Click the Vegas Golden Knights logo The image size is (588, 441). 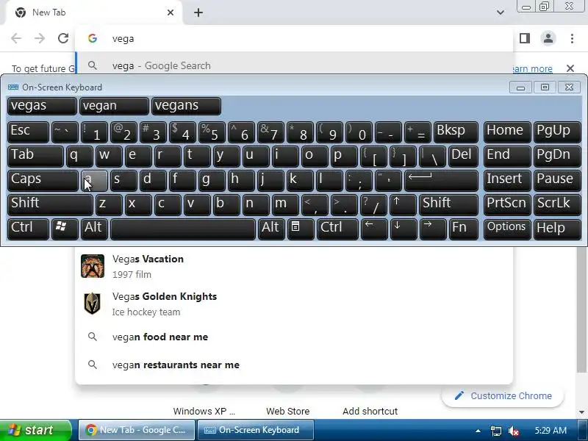tap(93, 304)
